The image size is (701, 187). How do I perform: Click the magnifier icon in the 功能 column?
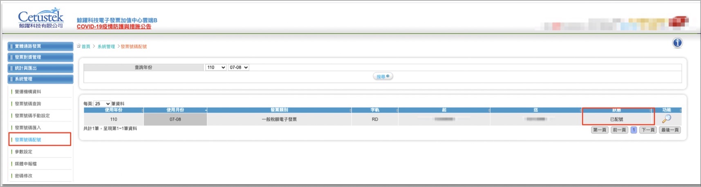[x=667, y=119]
